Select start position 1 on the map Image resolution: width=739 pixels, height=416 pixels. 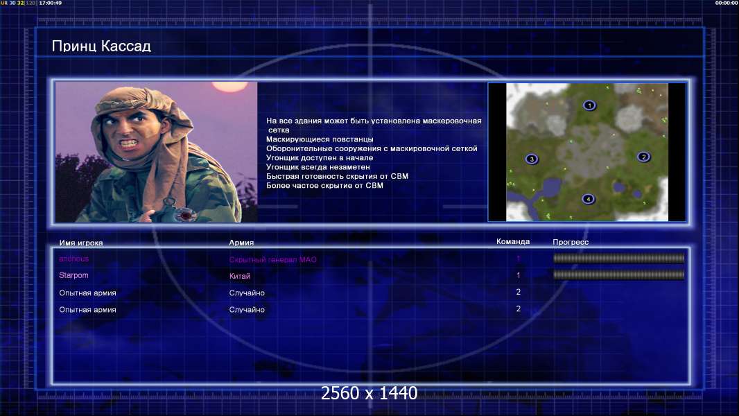(x=589, y=105)
